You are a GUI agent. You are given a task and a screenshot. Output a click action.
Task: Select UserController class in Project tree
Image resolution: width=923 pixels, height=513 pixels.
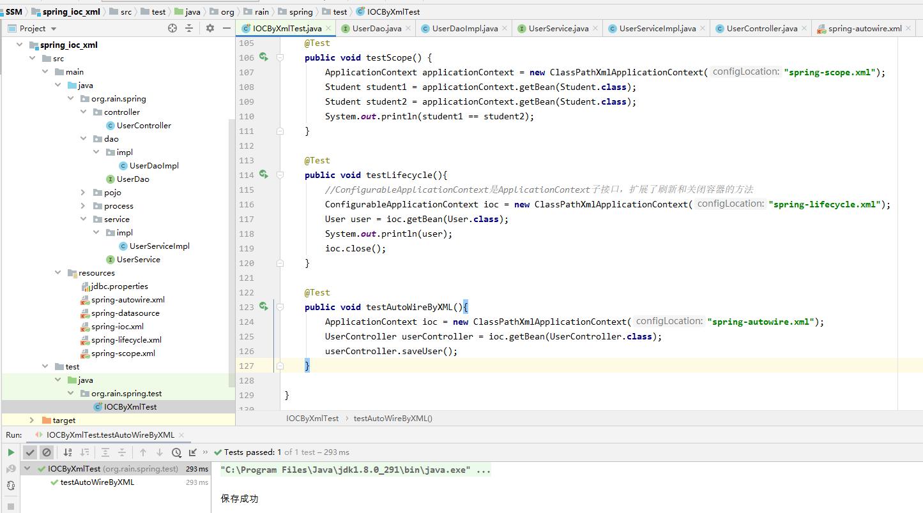pos(139,126)
